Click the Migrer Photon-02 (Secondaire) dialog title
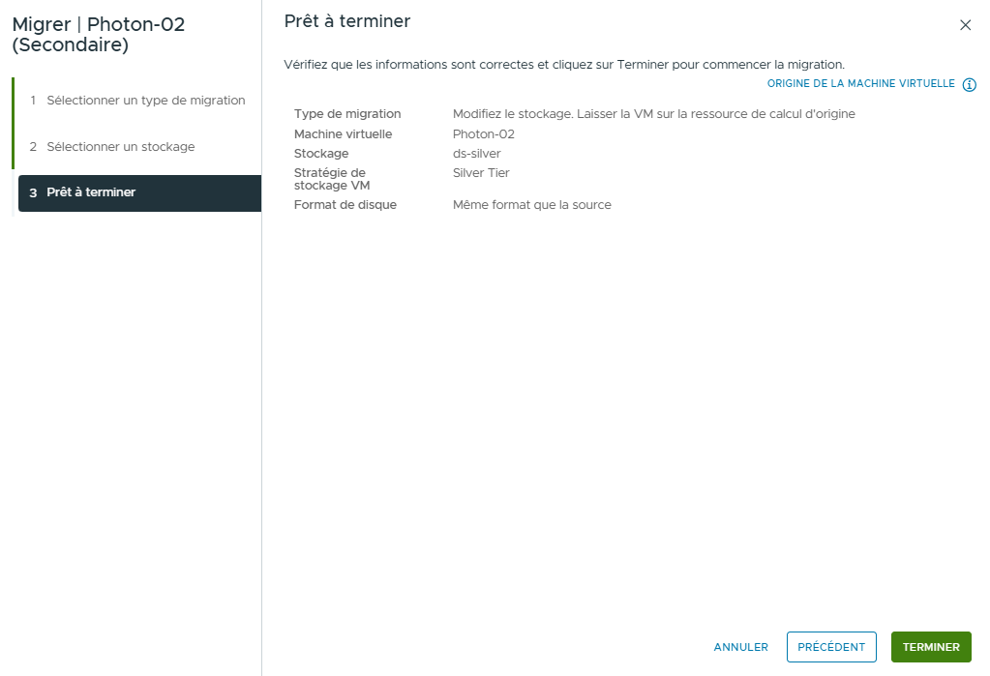The image size is (990, 676). 99,35
